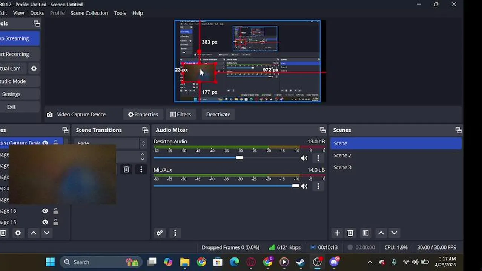This screenshot has height=271, width=482.
Task: Lock the Image 16 source
Action: (x=56, y=211)
